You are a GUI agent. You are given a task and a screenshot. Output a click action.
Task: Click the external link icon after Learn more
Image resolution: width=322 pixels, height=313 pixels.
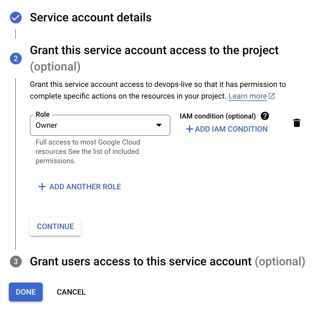272,96
